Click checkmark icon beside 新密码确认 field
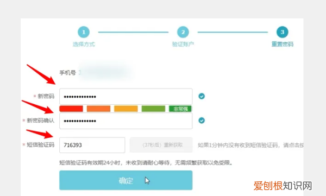This screenshot has height=196, width=326. click(x=202, y=121)
